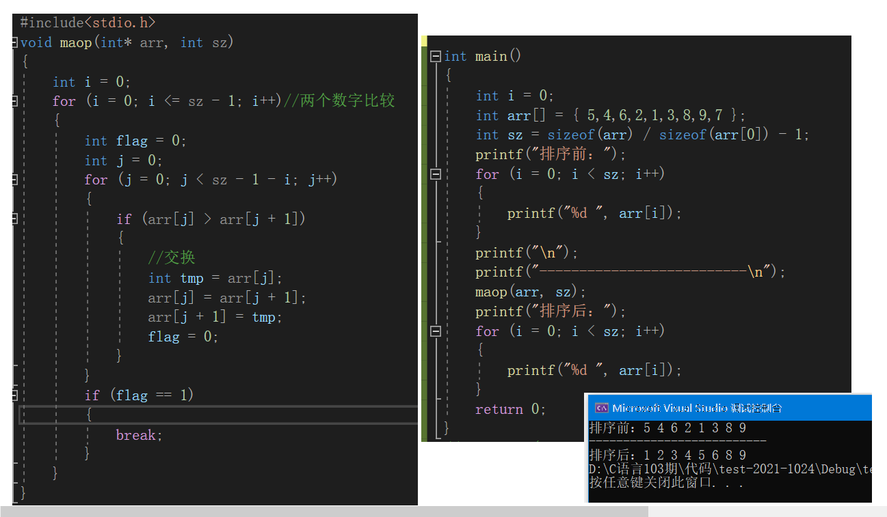Click the printf dashed separator line
This screenshot has height=517, width=887.
coord(631,272)
